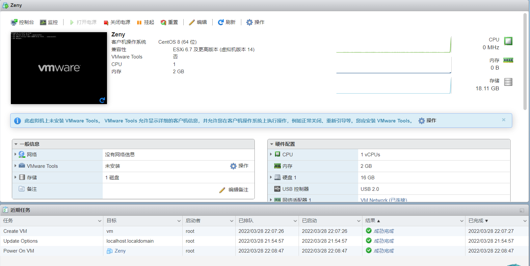This screenshot has height=266, width=530.
Task: Open the 控制台 console button
Action: click(22, 22)
